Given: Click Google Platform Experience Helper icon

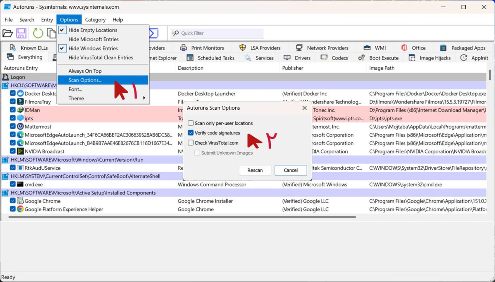Looking at the screenshot, I should (20, 209).
